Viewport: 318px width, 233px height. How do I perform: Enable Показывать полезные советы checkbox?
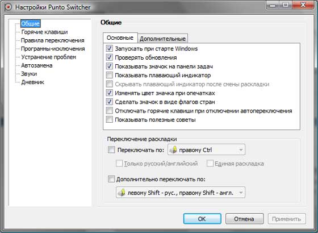(109, 119)
